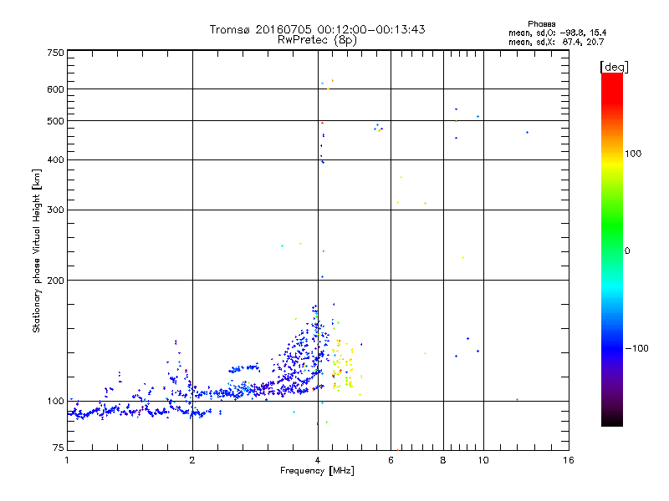Click the x-axis tick label '4'
Screen dimensions: 669x501
coord(318,460)
